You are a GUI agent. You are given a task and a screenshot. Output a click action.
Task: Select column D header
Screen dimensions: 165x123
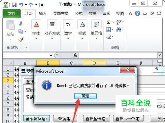[x=95, y=63]
